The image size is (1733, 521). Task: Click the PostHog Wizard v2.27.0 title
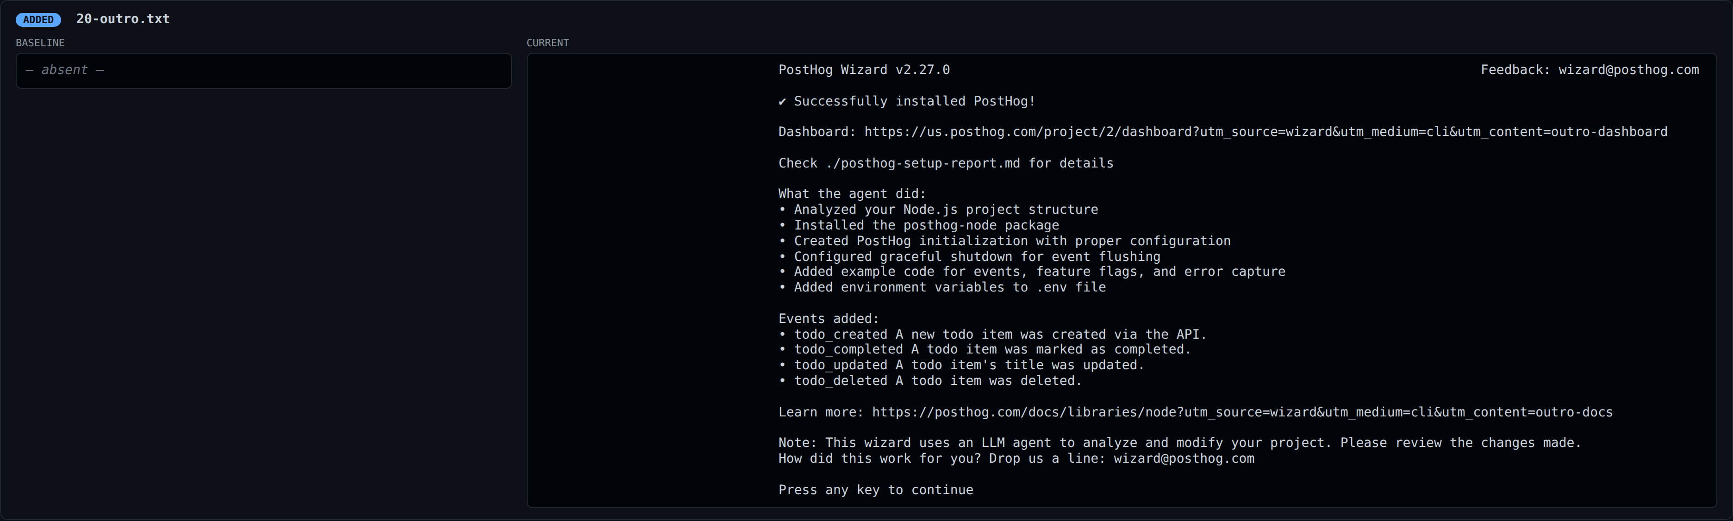pos(864,70)
